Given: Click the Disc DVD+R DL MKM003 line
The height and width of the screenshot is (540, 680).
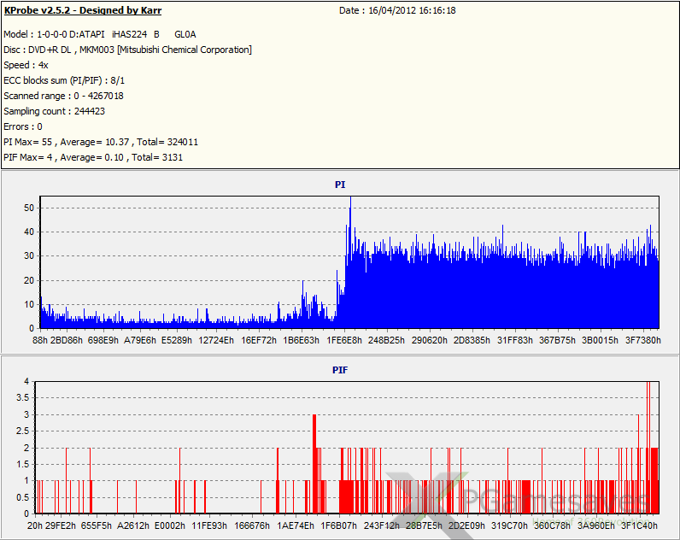Looking at the screenshot, I should [128, 50].
